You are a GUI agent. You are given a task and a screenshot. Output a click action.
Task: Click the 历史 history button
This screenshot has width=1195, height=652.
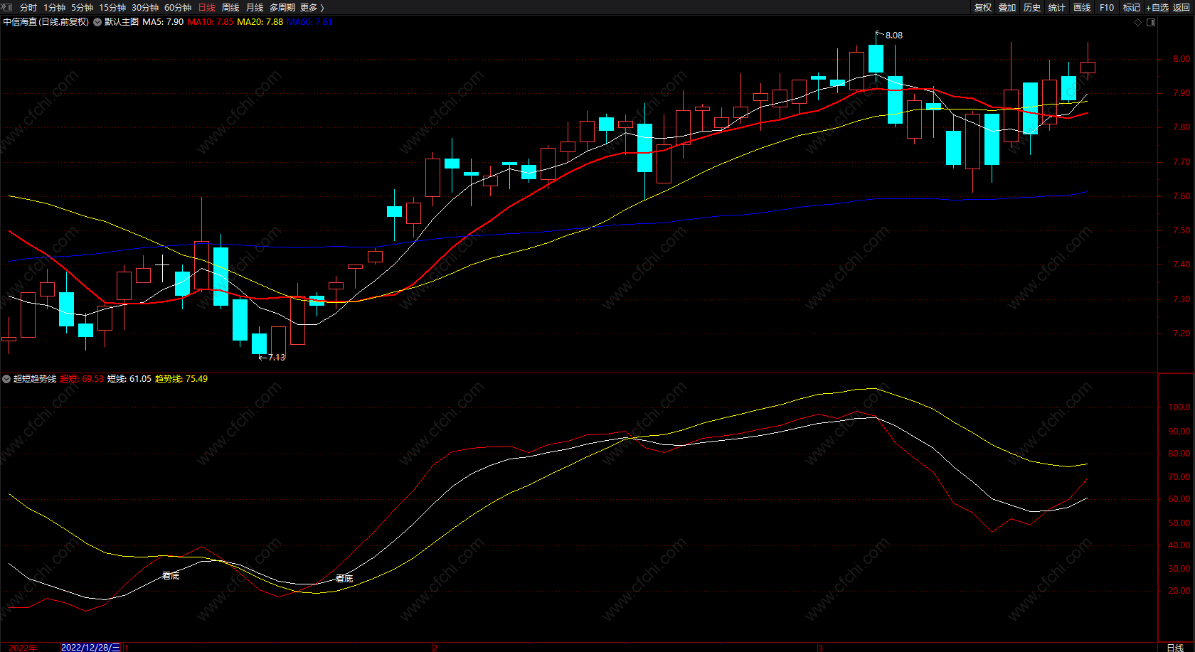(x=1032, y=7)
